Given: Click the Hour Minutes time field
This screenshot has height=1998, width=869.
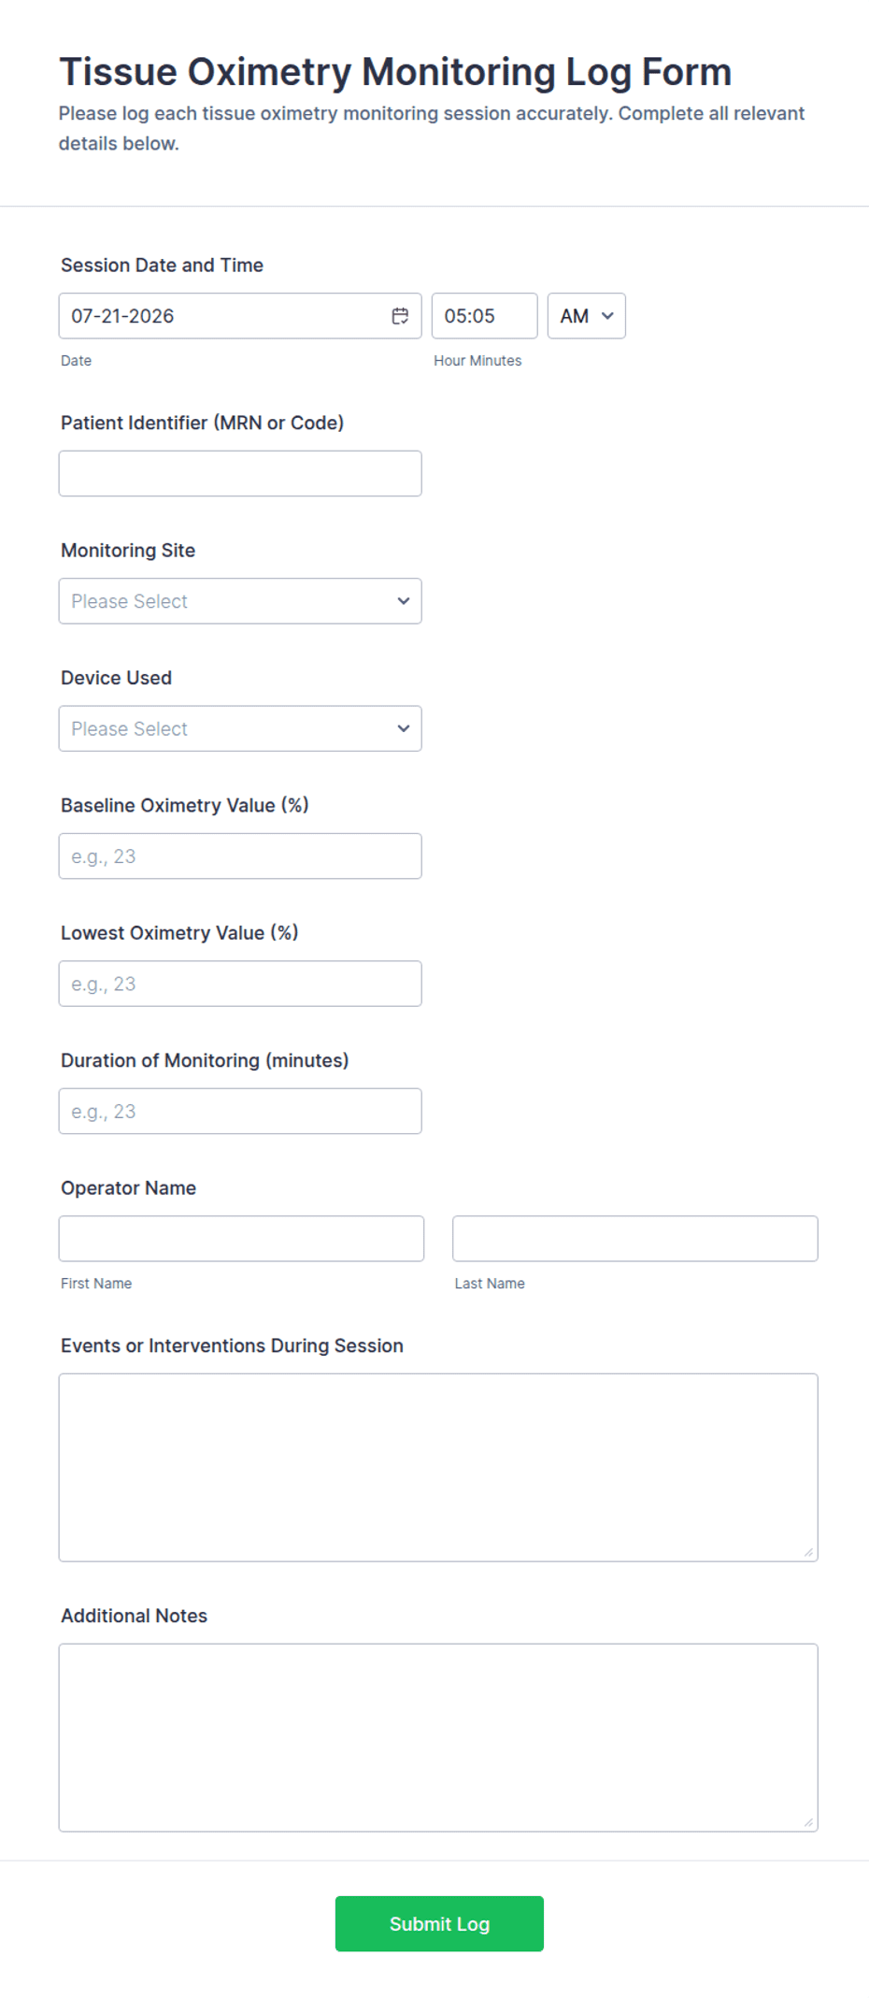Looking at the screenshot, I should tap(485, 316).
